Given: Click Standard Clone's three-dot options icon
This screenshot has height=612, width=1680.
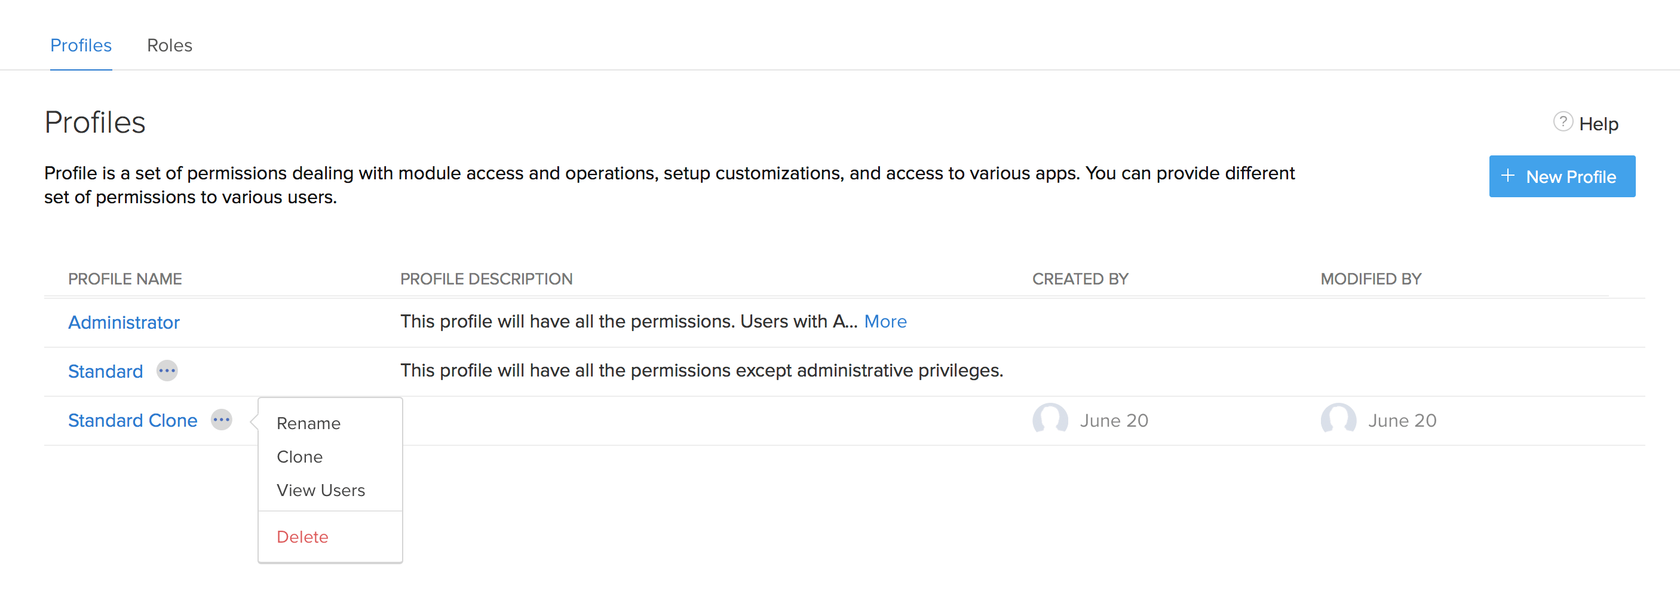Looking at the screenshot, I should pos(222,420).
